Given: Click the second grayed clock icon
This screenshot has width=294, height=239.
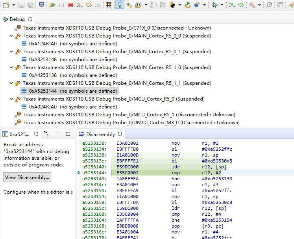Looking at the screenshot, I should tap(163, 5).
